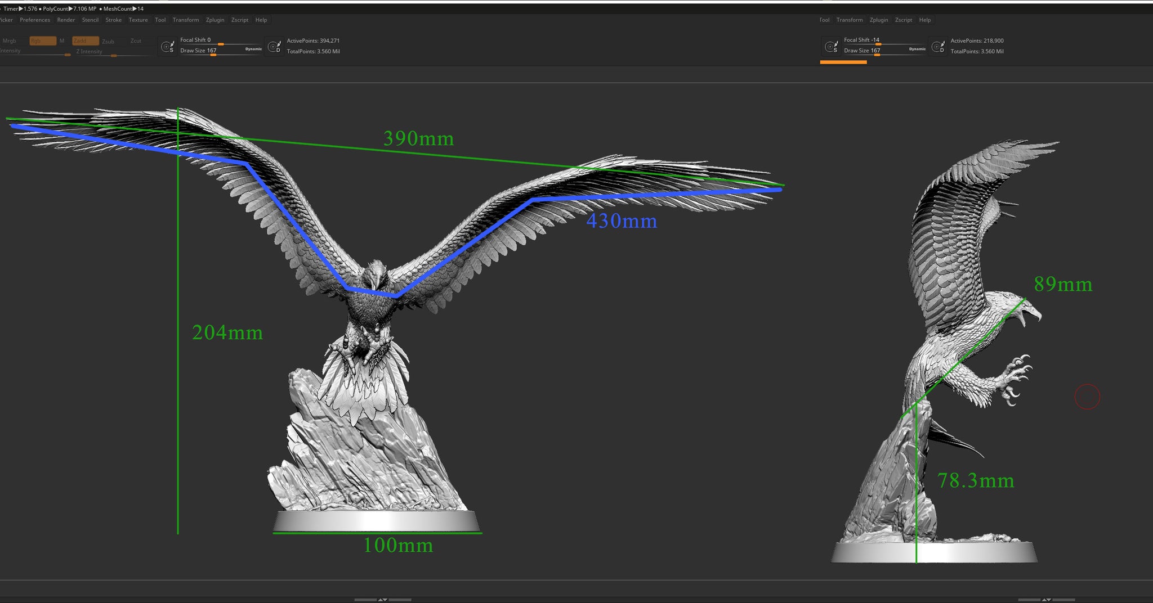Screen dimensions: 1153x603
Task: Toggle Zadd sculpting mode
Action: (x=85, y=41)
